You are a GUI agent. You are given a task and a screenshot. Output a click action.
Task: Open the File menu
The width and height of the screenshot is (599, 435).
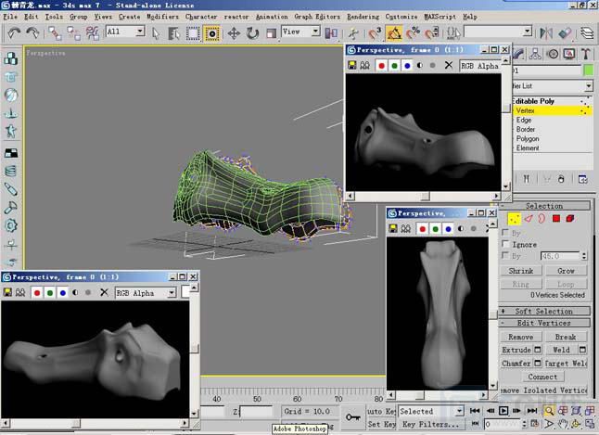click(10, 17)
